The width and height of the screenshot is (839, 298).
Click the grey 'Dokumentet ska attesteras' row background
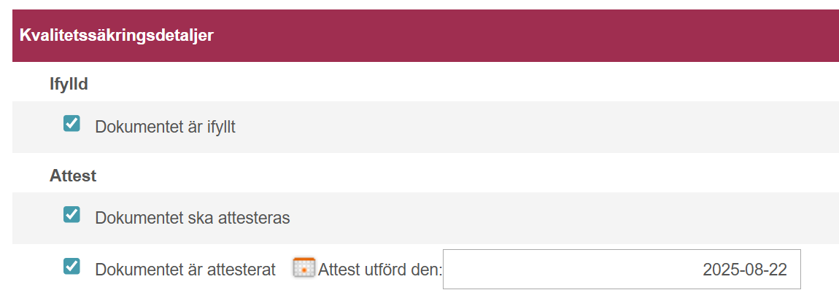(562, 219)
